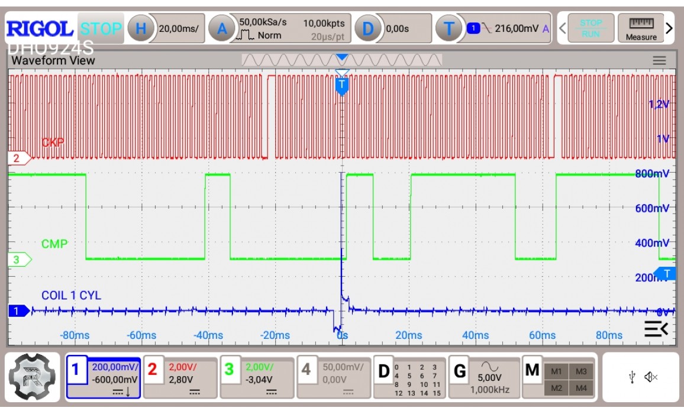Screen dimensions: 684x414
Task: Toggle channel 2 display
Action: (x=180, y=377)
